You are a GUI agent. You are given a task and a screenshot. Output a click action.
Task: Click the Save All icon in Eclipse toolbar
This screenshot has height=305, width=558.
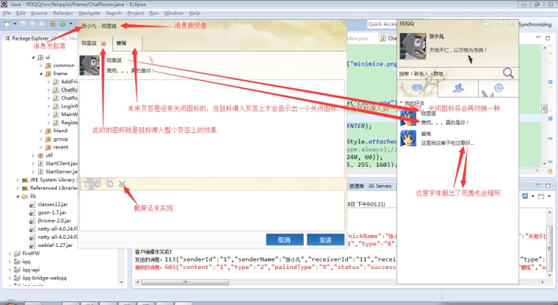32,24
